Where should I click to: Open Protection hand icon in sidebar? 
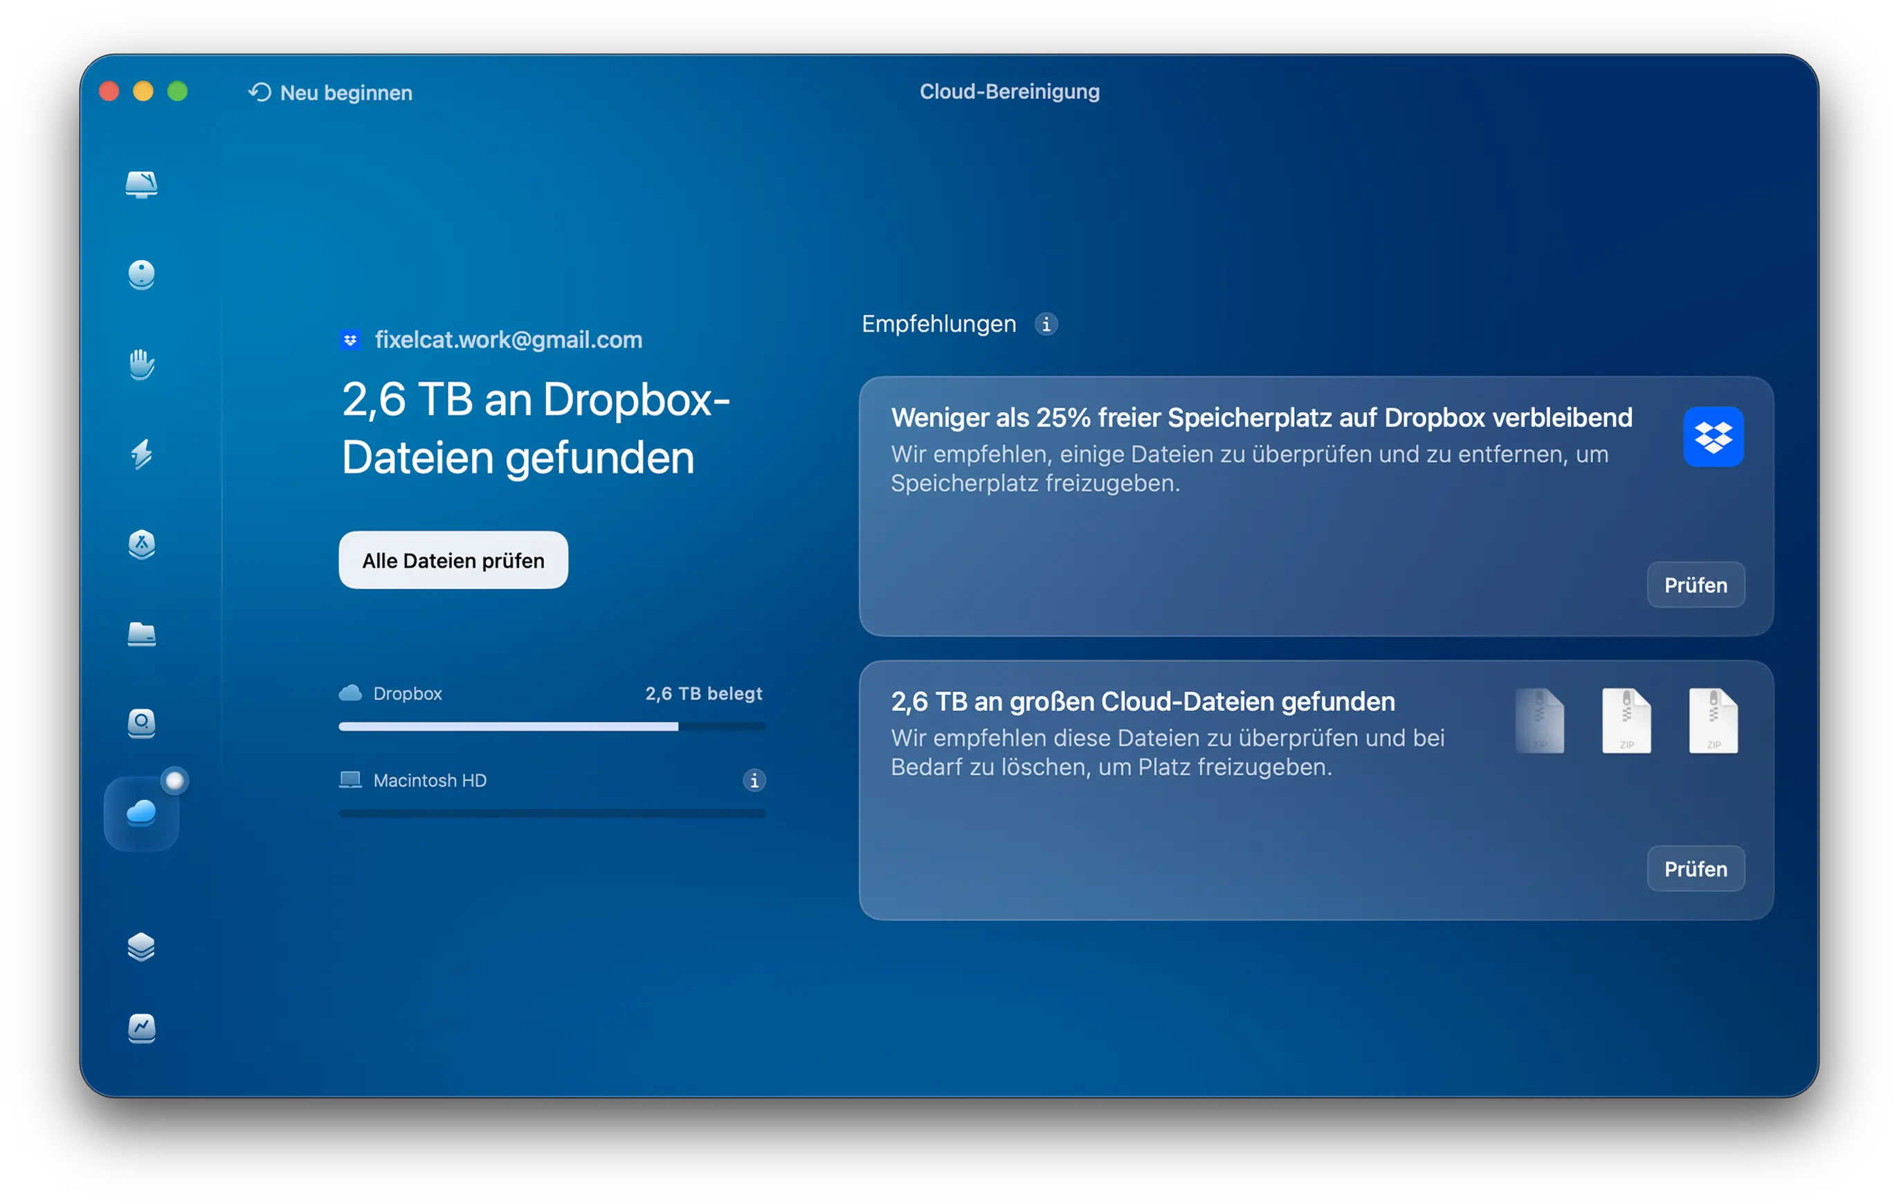141,364
